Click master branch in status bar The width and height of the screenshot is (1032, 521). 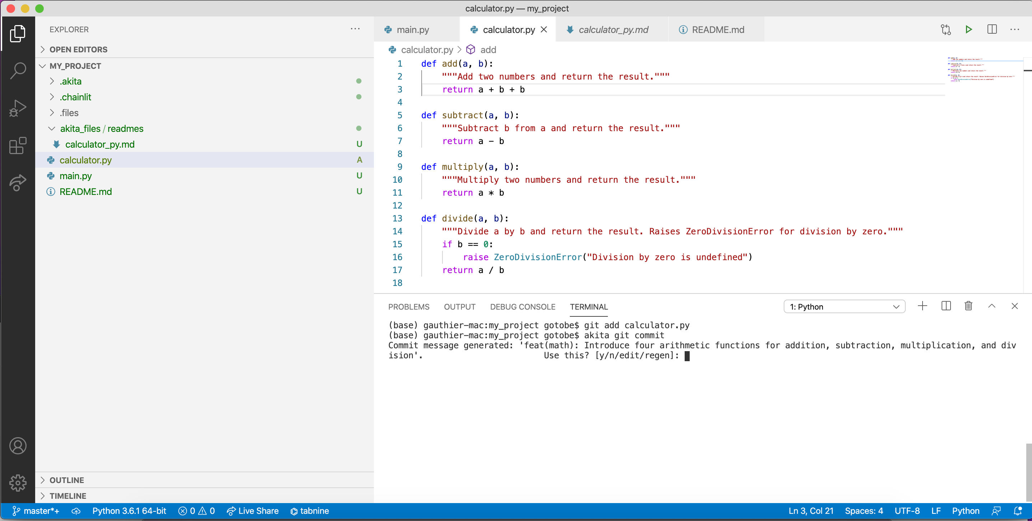36,511
